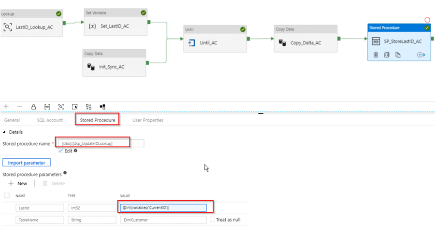Edit the Stored procedure name field
Screen dimensions: 435x233
click(101, 143)
